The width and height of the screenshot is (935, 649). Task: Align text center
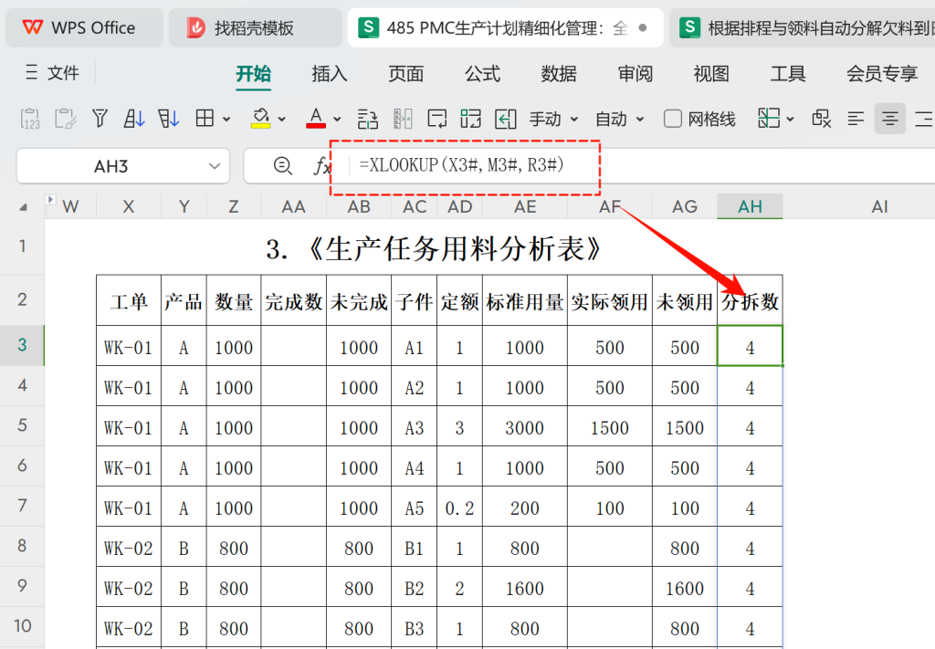tap(889, 120)
